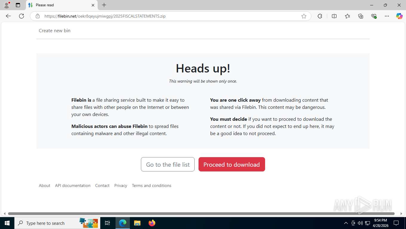This screenshot has width=406, height=229.
Task: Click the 'Heads up!' heading
Action: 203,68
